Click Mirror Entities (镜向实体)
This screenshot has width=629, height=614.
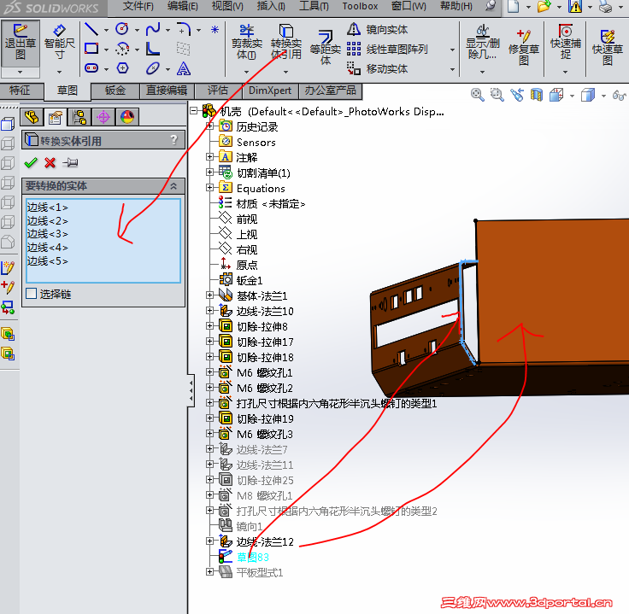pos(377,30)
